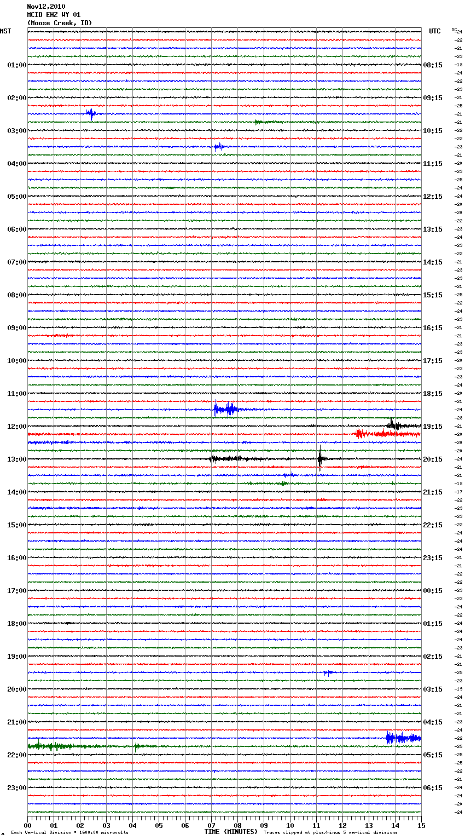This screenshot has width=465, height=840.
Task: Select the 19:15 UTC time label
Action: [433, 427]
